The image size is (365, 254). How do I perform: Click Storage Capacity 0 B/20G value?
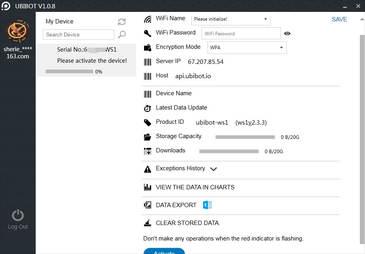pyautogui.click(x=290, y=137)
